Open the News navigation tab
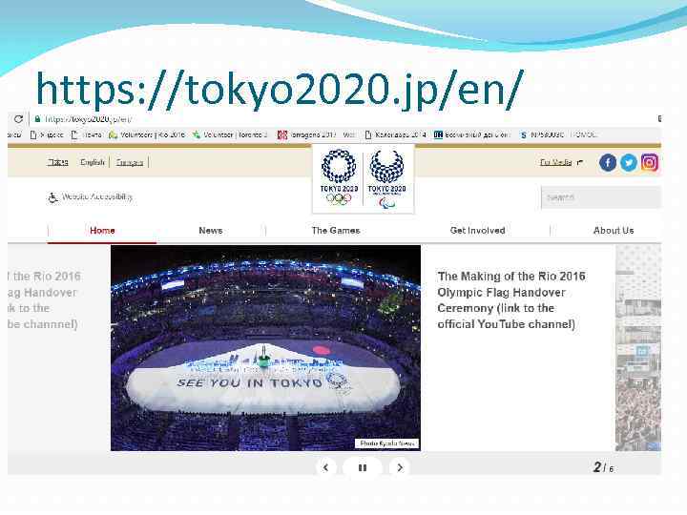Screen dimensions: 687x515 [x=211, y=231]
